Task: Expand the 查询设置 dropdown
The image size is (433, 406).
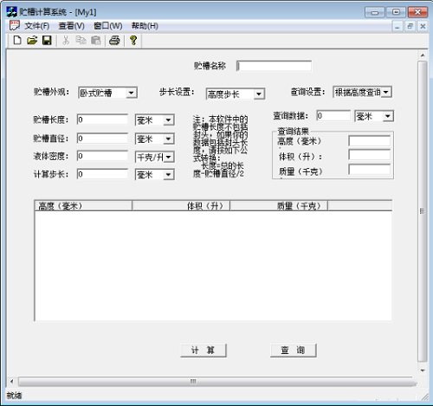Action: point(386,93)
